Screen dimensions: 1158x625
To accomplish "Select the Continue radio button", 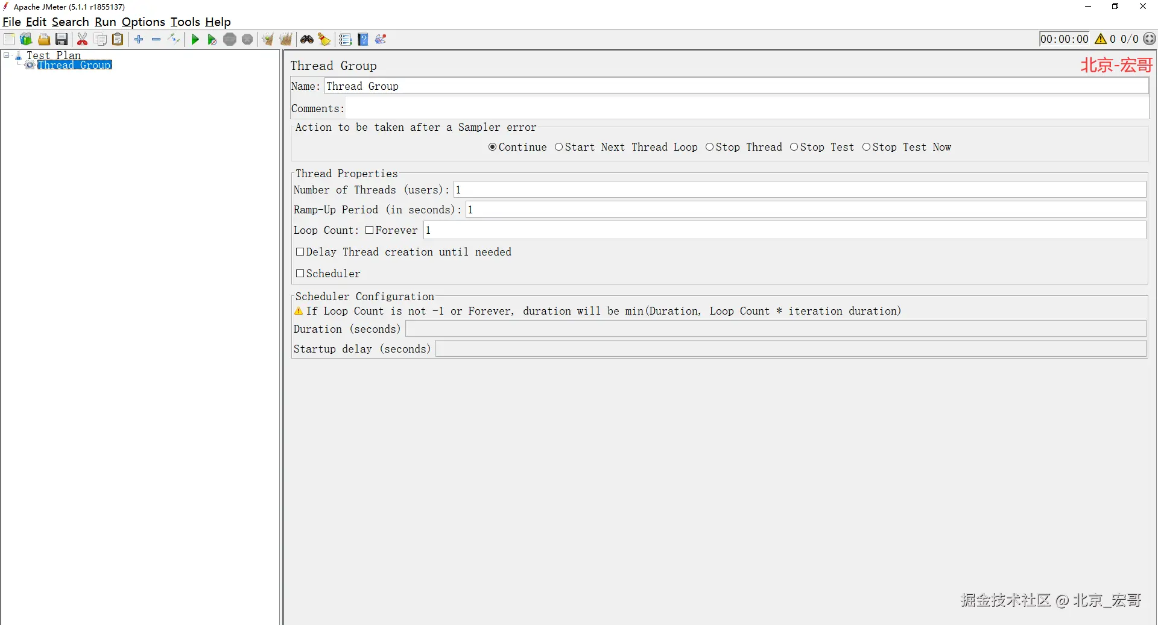I will 492,147.
